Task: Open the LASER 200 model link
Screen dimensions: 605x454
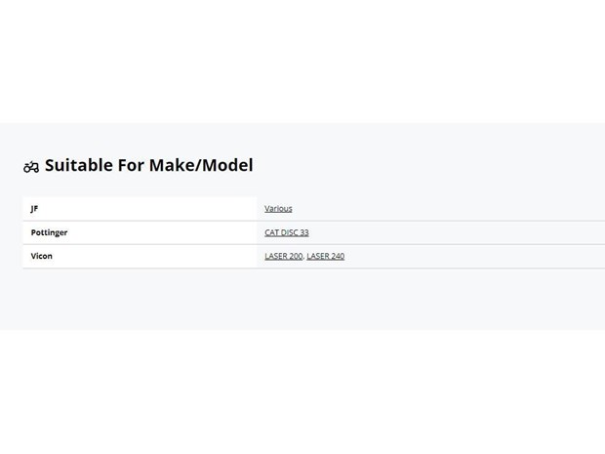Action: coord(284,256)
